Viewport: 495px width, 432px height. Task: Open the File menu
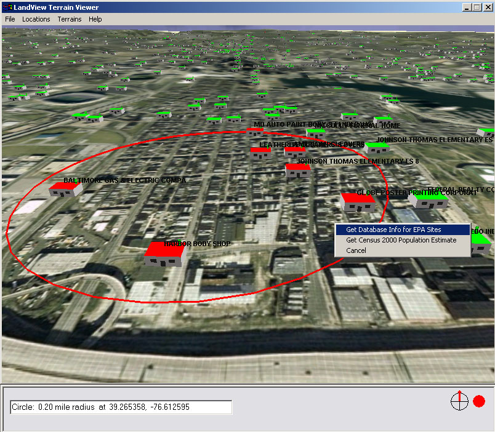(x=10, y=19)
